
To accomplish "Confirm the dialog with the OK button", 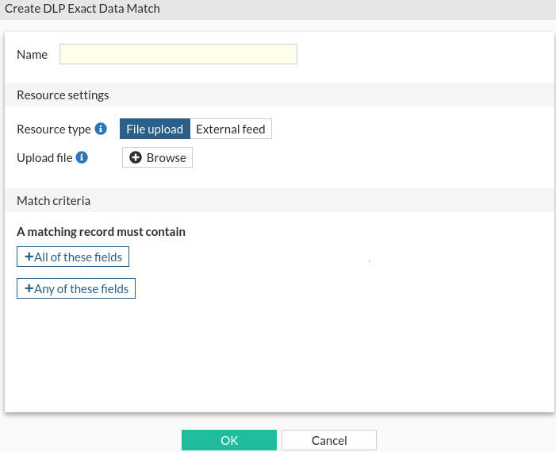I will coord(228,440).
